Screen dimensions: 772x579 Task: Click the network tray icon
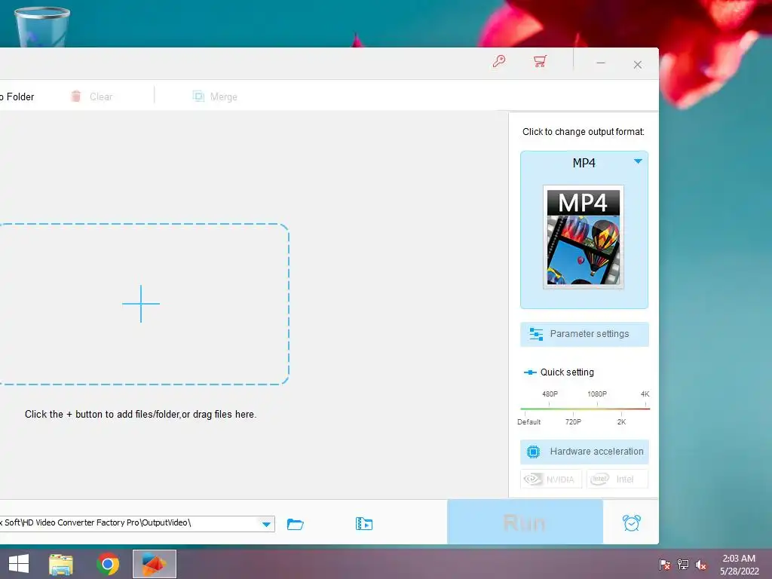[683, 565]
